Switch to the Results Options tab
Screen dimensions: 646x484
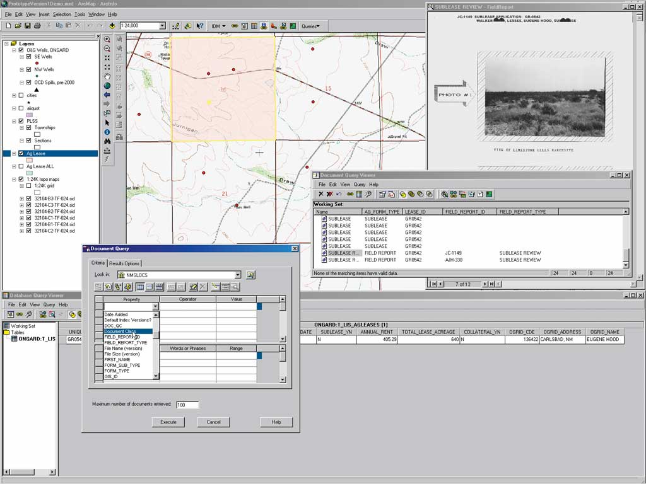[x=124, y=263]
